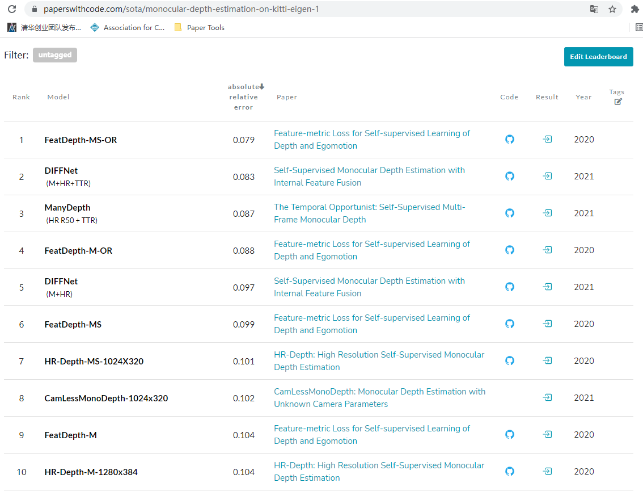The image size is (643, 491).
Task: Open the Feature-metric Loss paper in rank 4 row
Action: [x=372, y=250]
